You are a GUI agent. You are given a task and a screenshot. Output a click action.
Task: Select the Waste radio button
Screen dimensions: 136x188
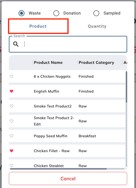[x=21, y=13]
